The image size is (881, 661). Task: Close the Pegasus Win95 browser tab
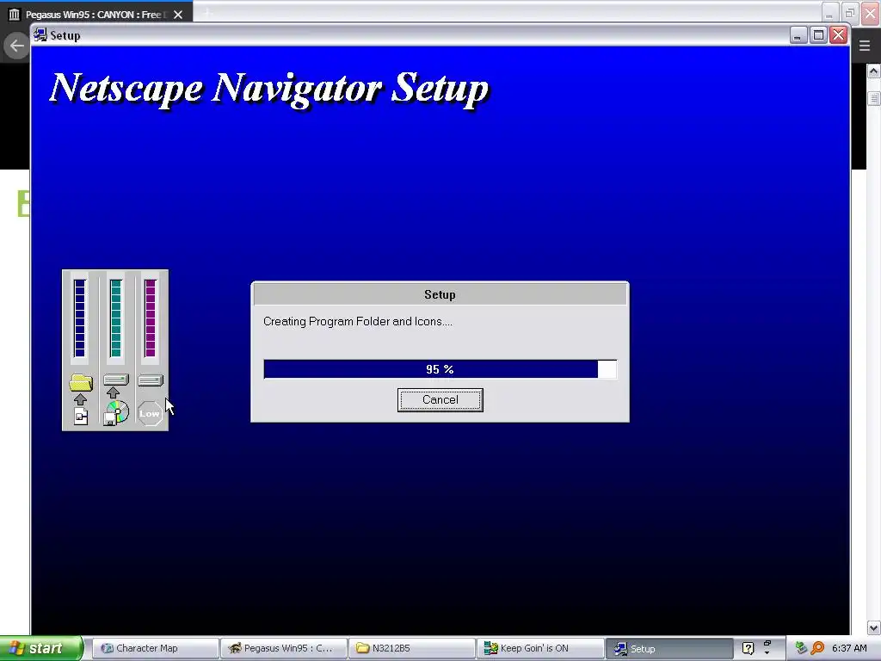(x=178, y=14)
